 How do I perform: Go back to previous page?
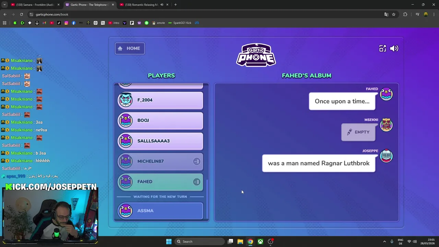tap(5, 14)
